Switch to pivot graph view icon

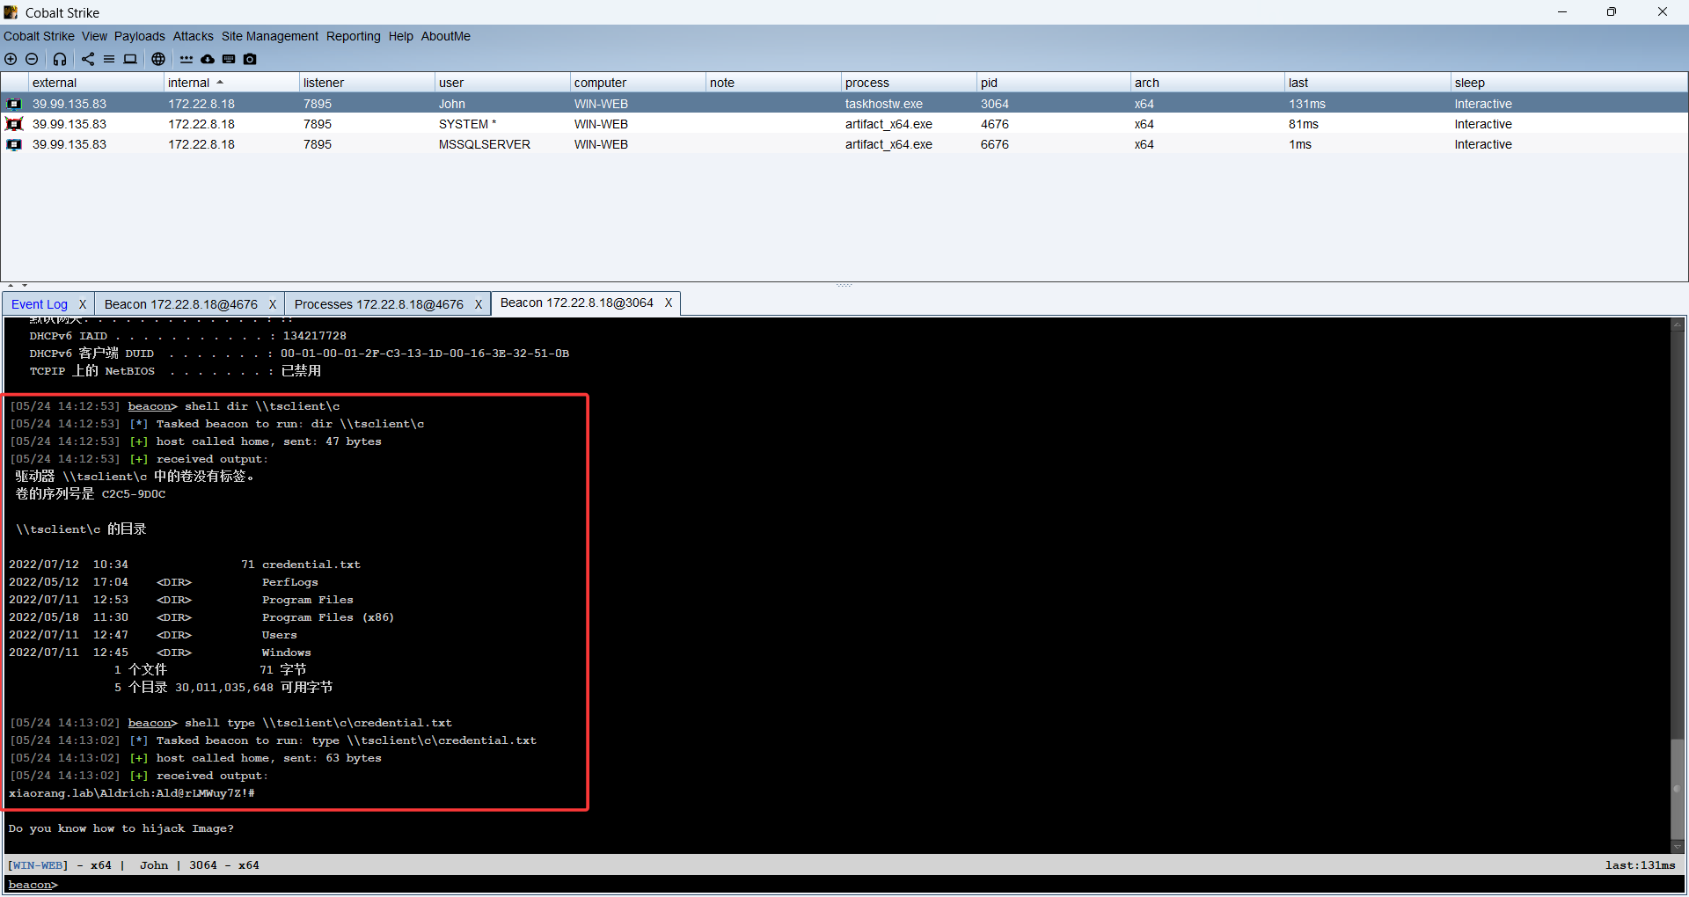(x=88, y=59)
